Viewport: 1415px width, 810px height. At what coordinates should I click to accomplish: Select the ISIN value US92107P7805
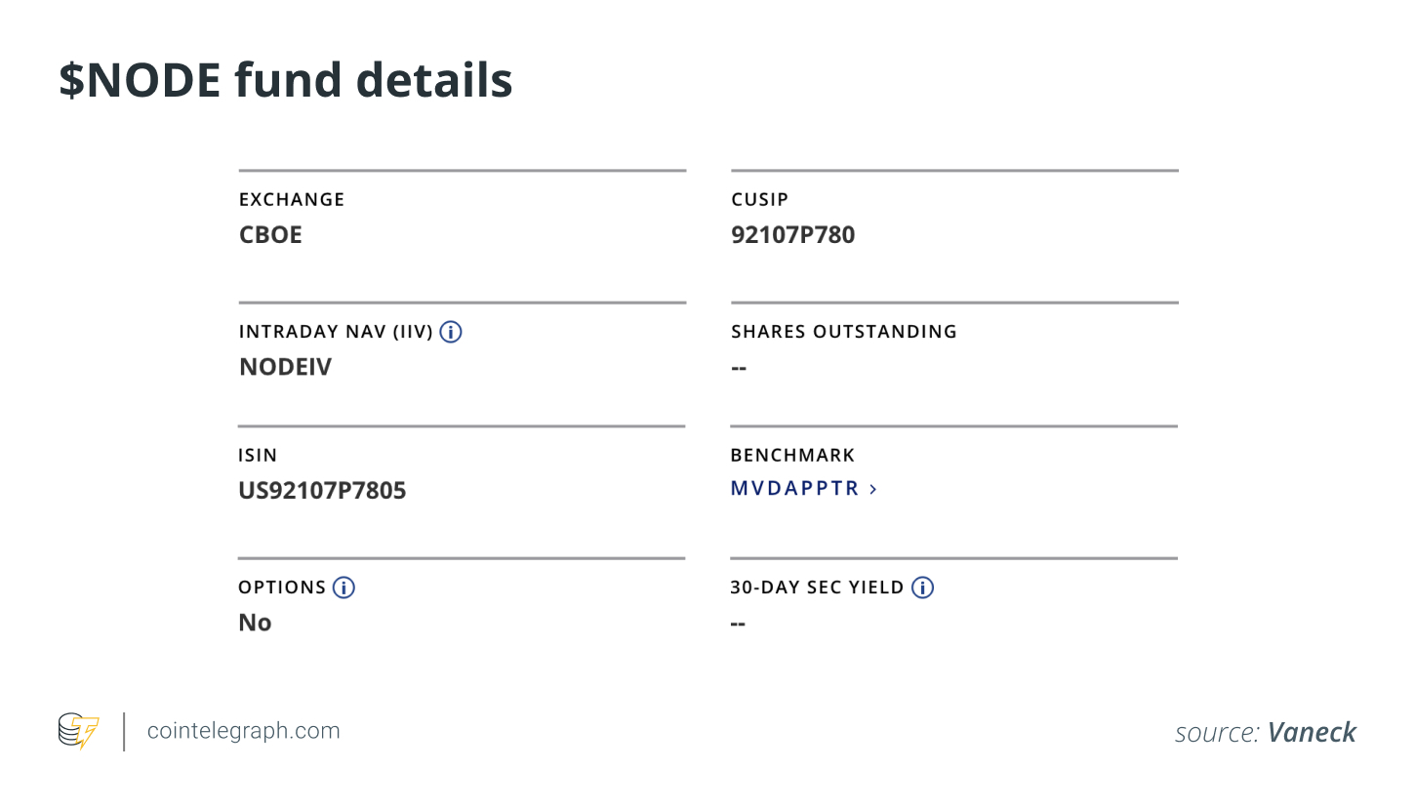point(322,491)
